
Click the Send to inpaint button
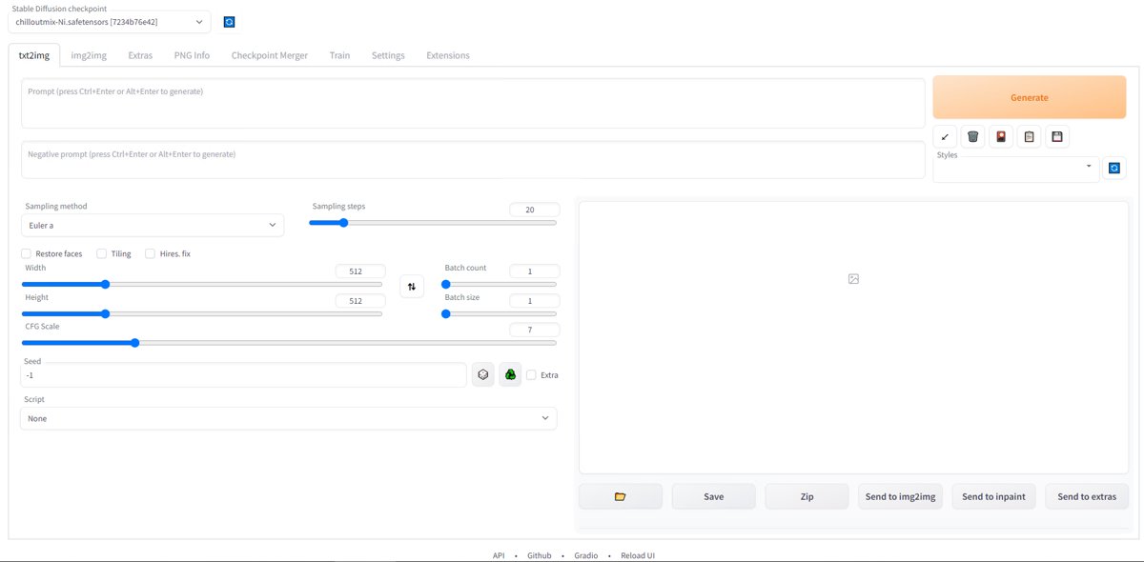pyautogui.click(x=993, y=496)
